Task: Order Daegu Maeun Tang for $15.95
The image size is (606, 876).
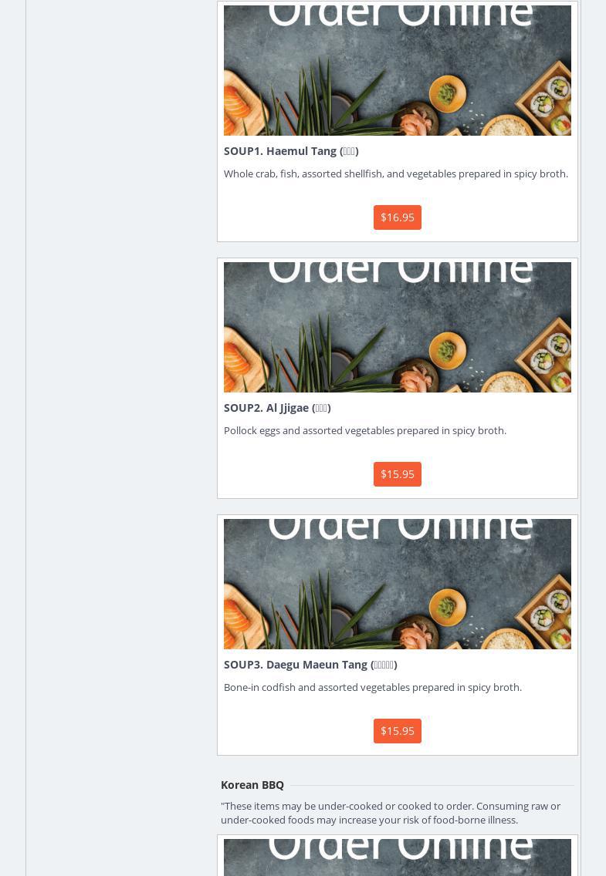Action: 397,731
